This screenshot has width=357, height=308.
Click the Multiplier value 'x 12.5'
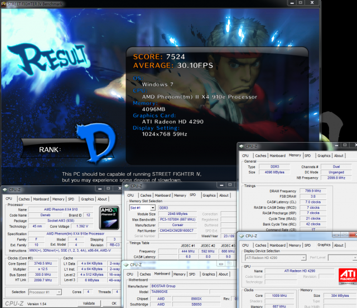click(43, 269)
